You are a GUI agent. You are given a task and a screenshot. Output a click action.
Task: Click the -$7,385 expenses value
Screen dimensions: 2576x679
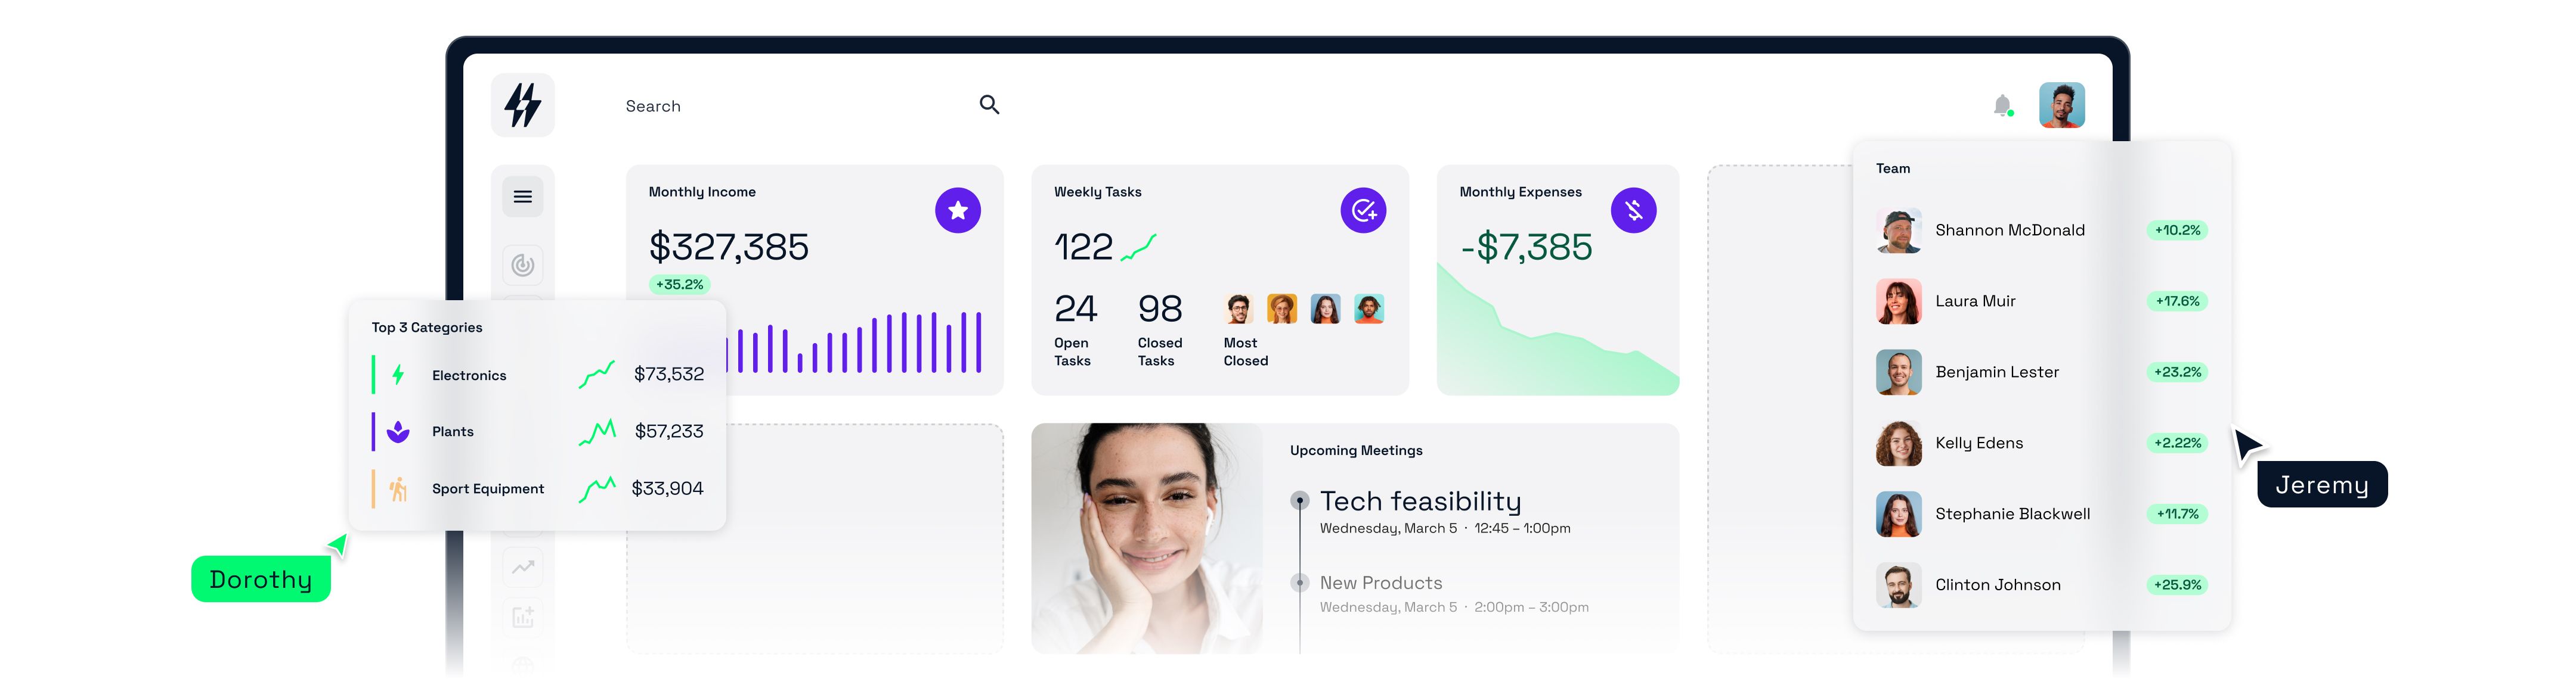[1526, 247]
